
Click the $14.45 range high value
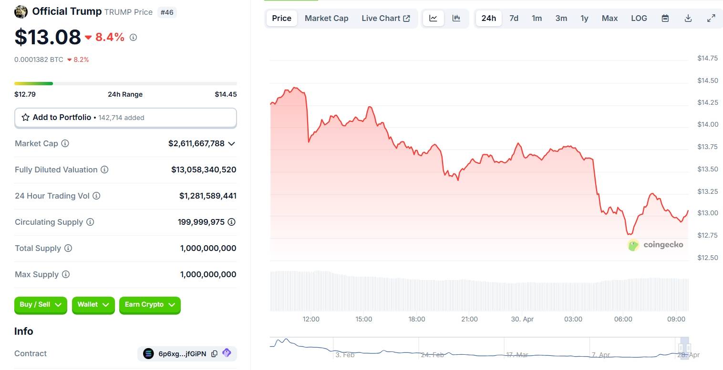[226, 94]
